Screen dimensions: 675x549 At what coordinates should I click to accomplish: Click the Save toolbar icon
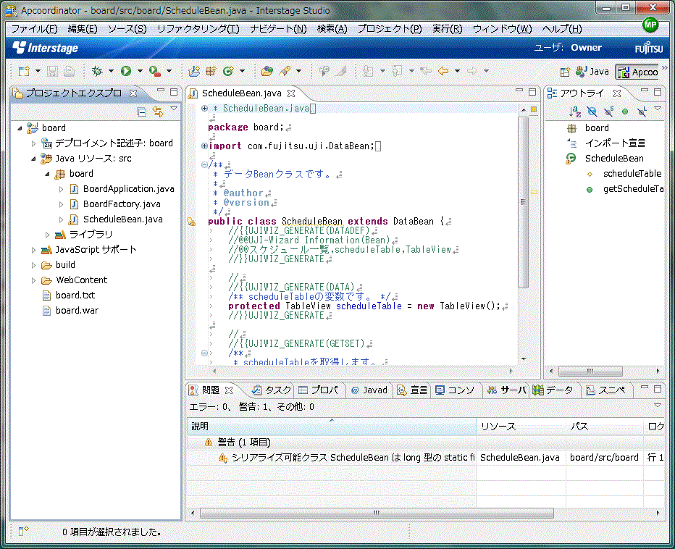(x=53, y=71)
